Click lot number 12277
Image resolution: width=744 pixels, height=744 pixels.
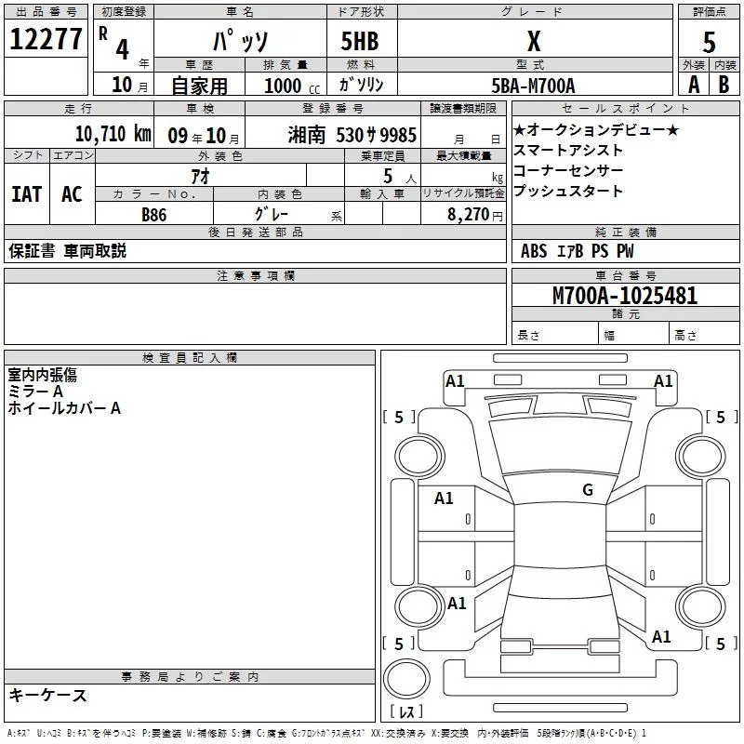46,39
